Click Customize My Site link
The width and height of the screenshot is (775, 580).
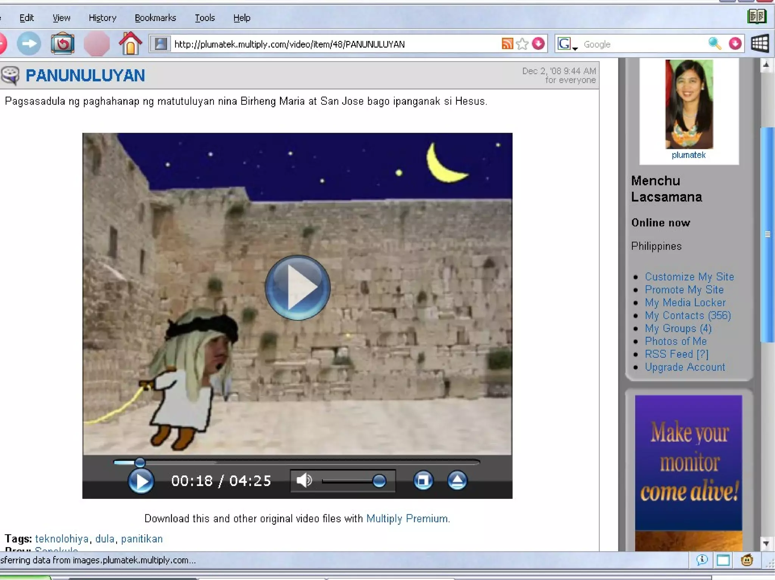point(689,277)
